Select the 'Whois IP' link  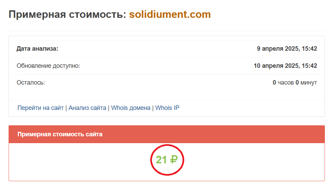(167, 108)
